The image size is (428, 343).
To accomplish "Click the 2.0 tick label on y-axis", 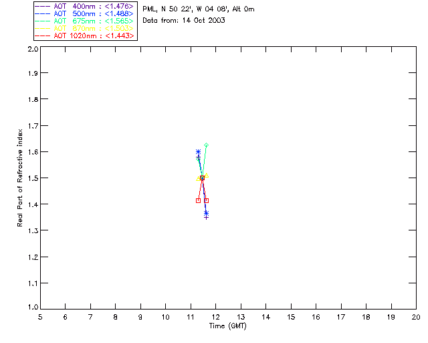I will 33,49.
